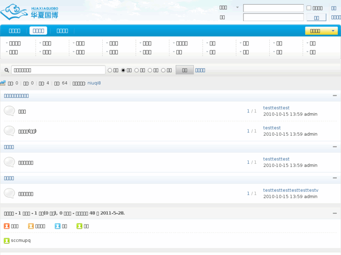
Task: Click the orange user icon in the legend
Action: [x=30, y=226]
